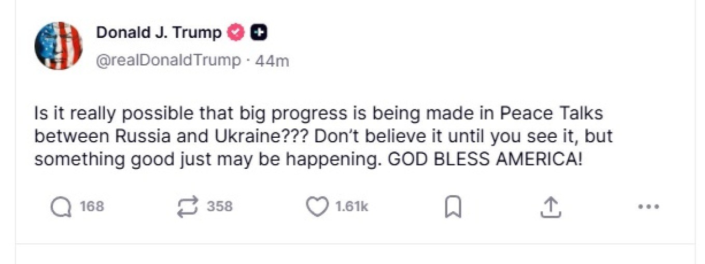Open the flag-painted profile avatar

click(59, 46)
